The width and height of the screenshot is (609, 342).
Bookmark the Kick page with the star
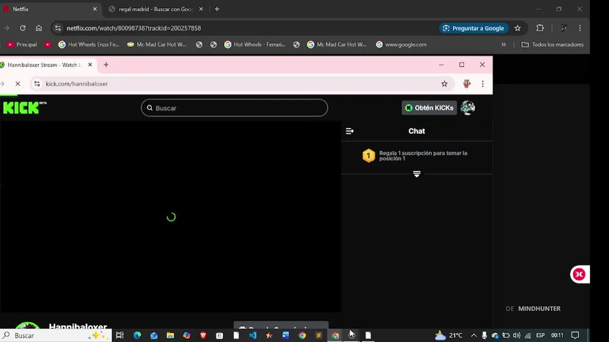[x=444, y=84]
